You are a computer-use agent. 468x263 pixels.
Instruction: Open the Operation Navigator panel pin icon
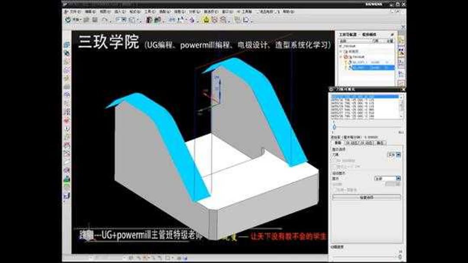(392, 35)
